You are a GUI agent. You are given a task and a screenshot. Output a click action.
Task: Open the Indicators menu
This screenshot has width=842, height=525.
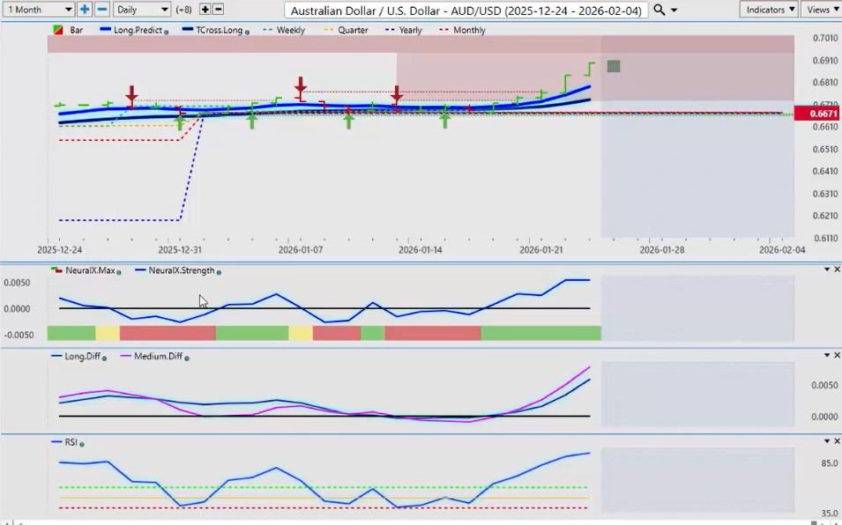click(x=769, y=9)
